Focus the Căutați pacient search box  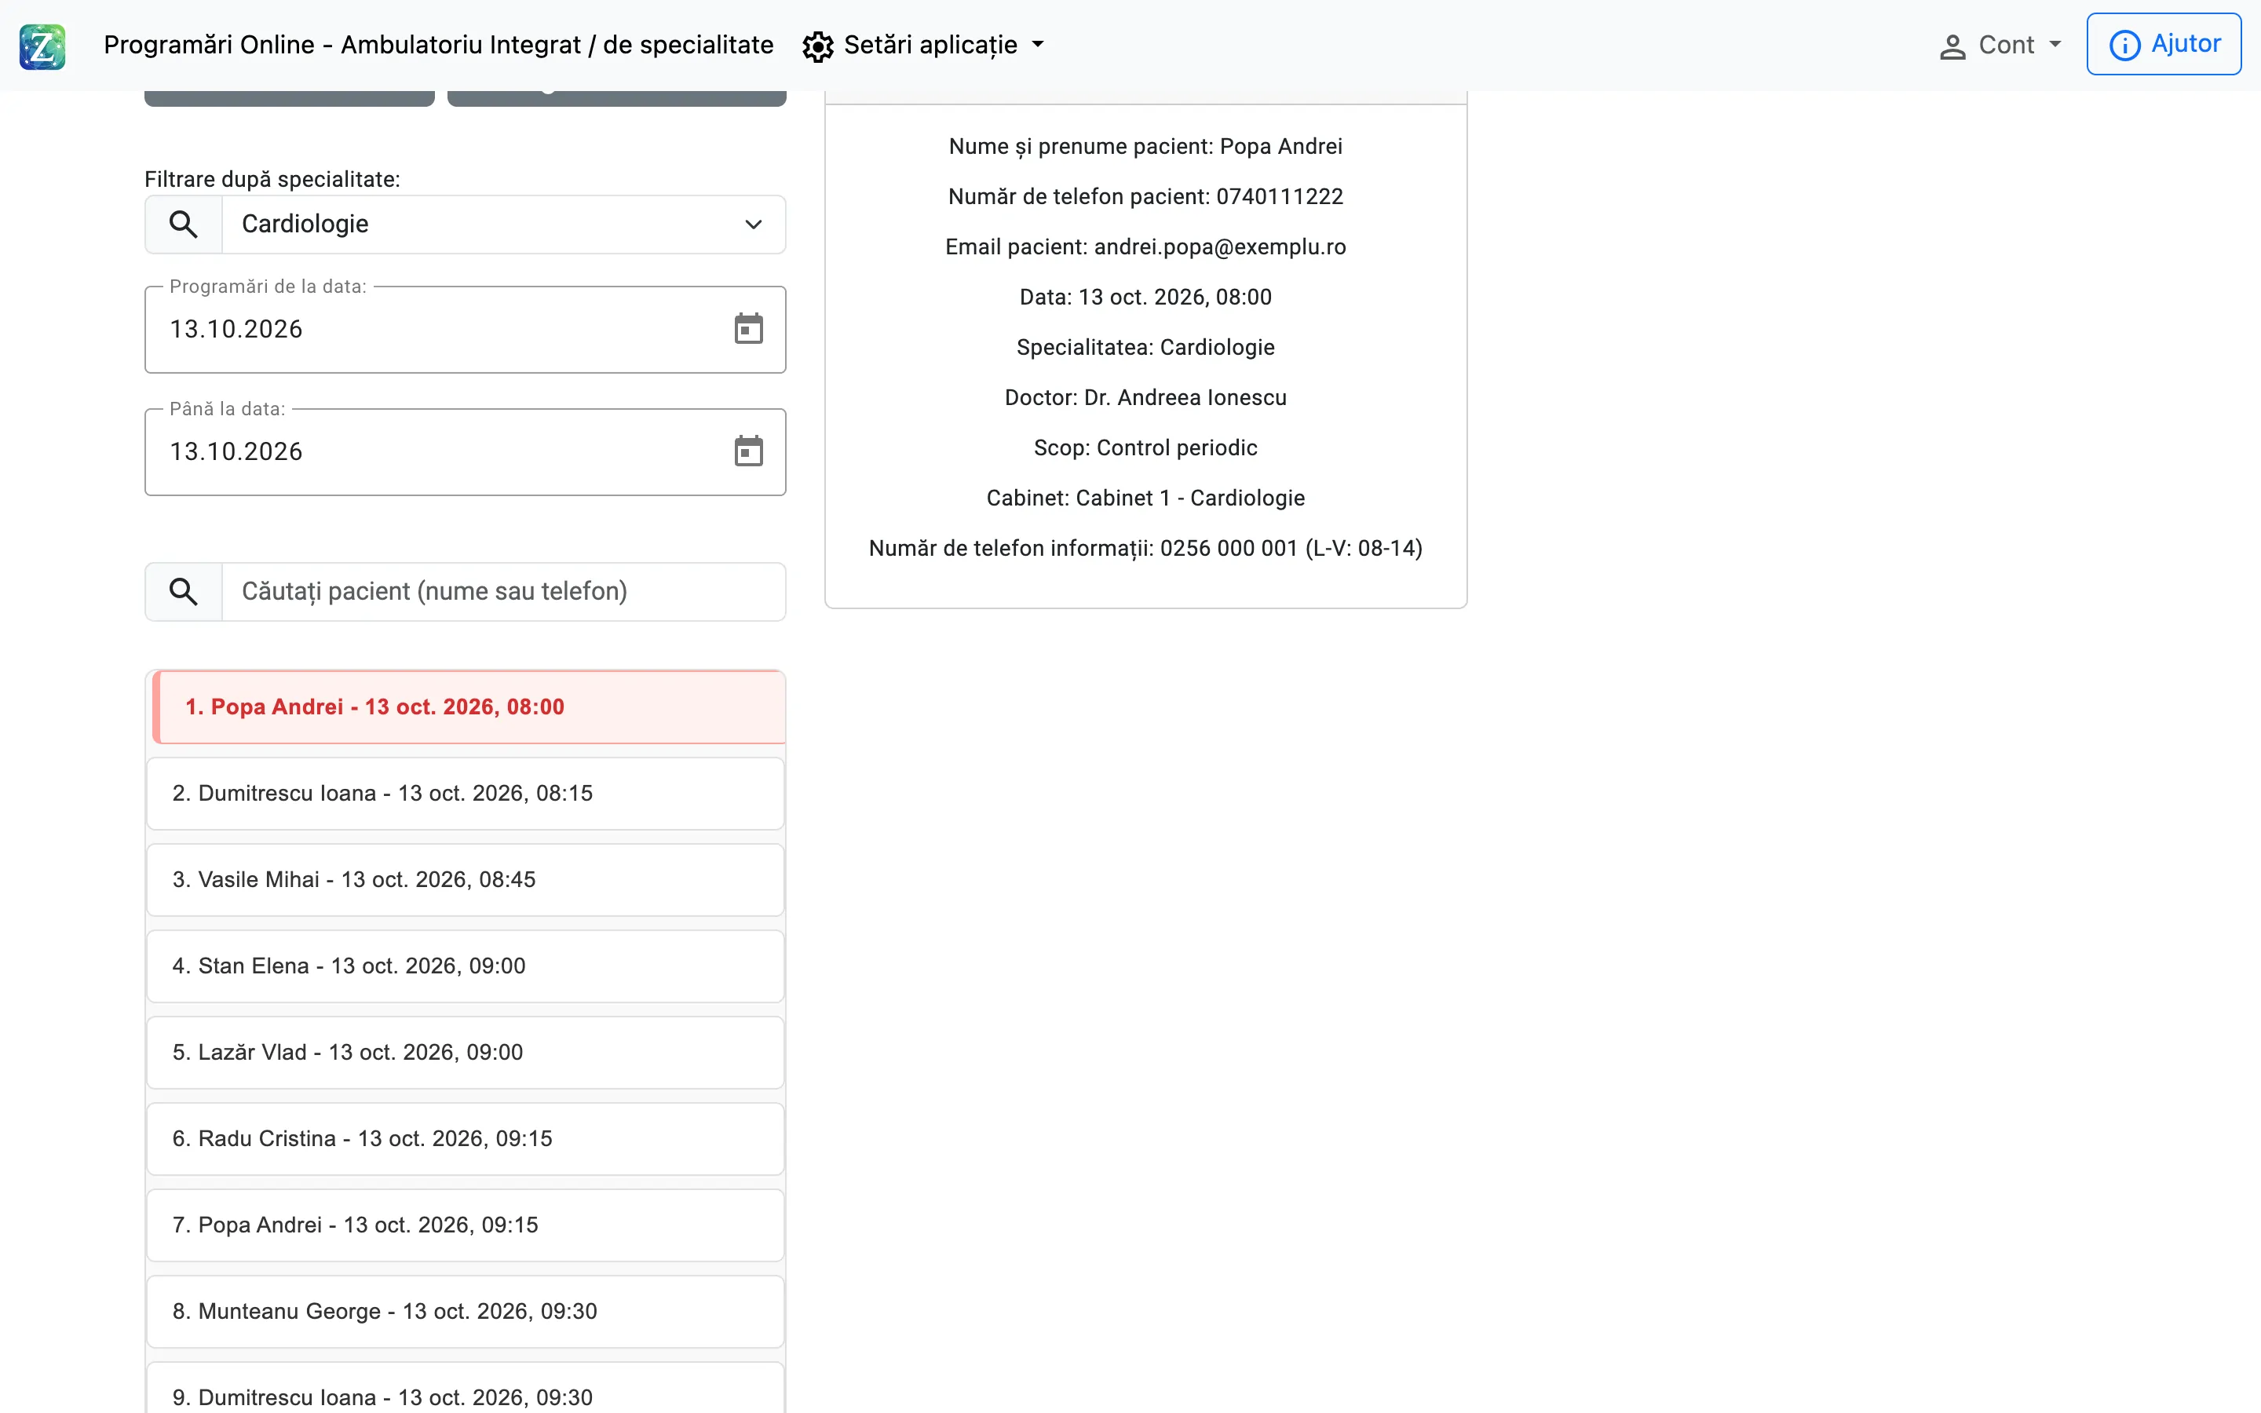tap(503, 592)
